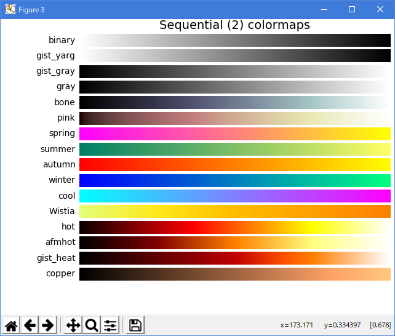The height and width of the screenshot is (336, 395).
Task: Close the Figure 3 window
Action: (x=380, y=10)
